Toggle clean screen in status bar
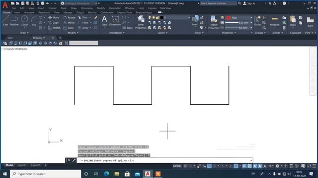This screenshot has width=318, height=178. click(x=309, y=166)
